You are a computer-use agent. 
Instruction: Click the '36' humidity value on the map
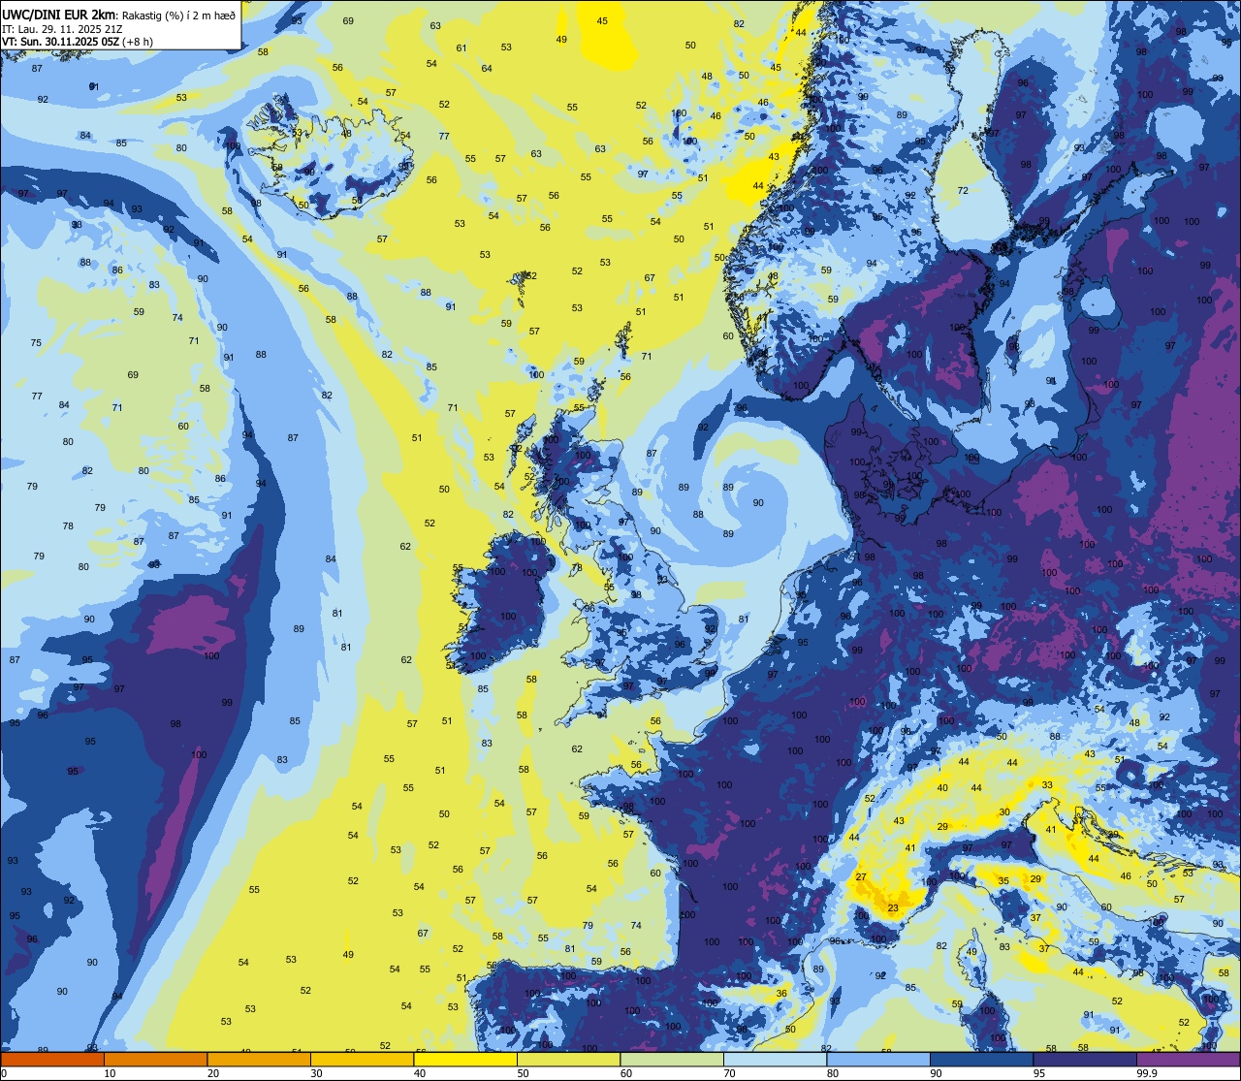[781, 993]
